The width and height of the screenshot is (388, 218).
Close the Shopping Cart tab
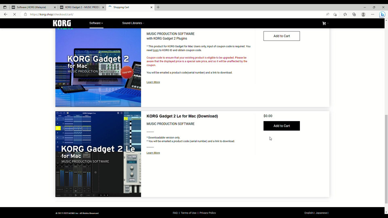(152, 7)
